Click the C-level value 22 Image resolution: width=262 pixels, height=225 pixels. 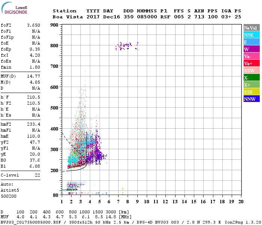(x=37, y=175)
